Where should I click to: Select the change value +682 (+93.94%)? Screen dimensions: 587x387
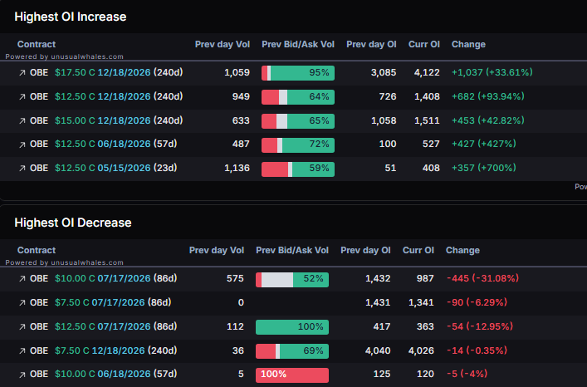coord(488,96)
